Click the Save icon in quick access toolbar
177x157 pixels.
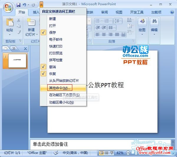click(x=18, y=5)
